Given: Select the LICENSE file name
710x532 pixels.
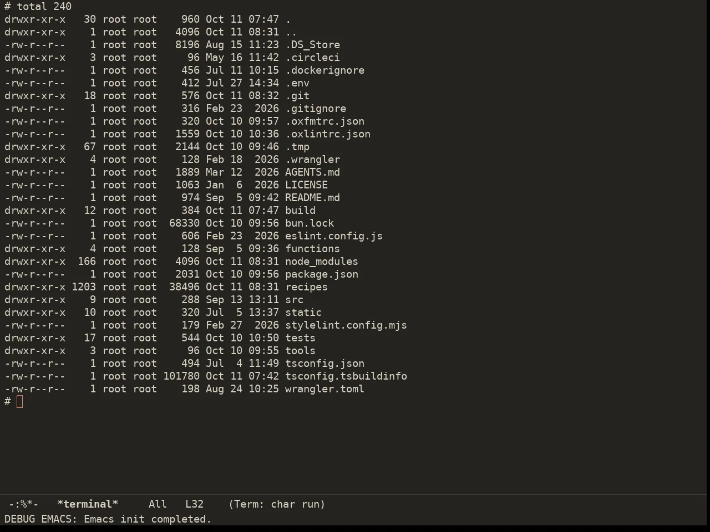Looking at the screenshot, I should click(x=306, y=185).
